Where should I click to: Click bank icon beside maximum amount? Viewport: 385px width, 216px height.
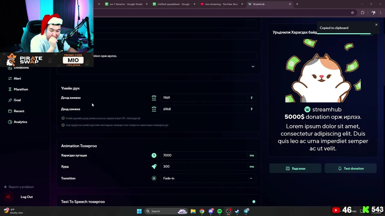[154, 109]
